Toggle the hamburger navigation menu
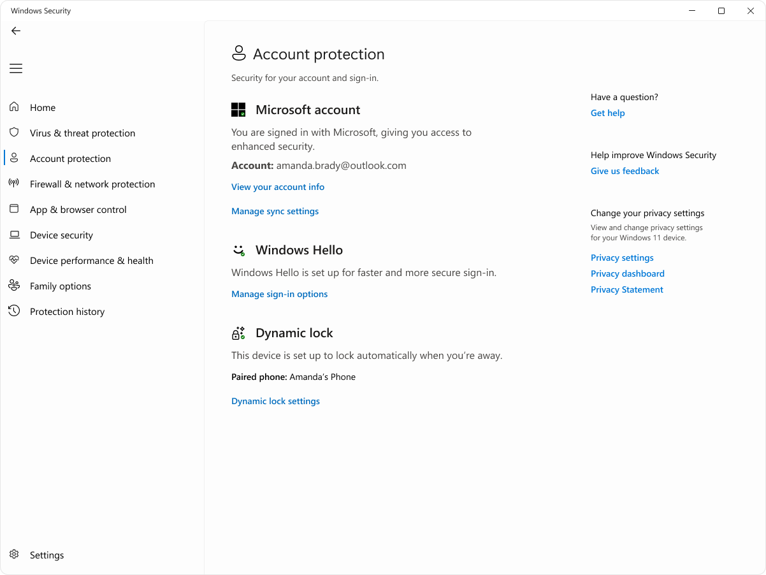Viewport: 766px width, 575px height. tap(15, 68)
